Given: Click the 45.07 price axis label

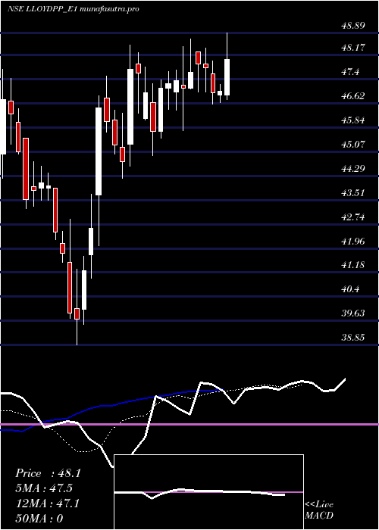Looking at the screenshot, I should (x=353, y=145).
